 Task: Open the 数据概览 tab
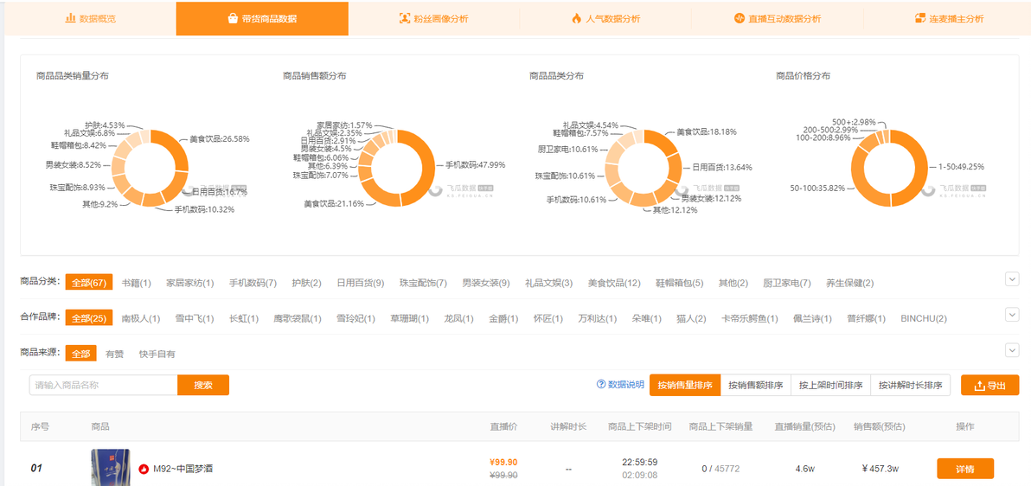[90, 18]
